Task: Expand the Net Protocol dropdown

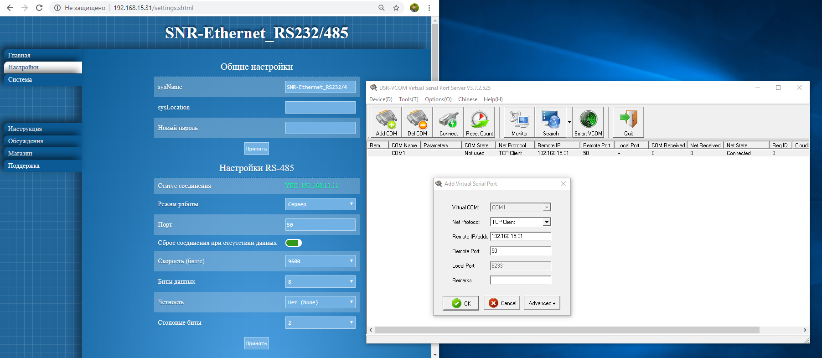Action: pyautogui.click(x=547, y=222)
